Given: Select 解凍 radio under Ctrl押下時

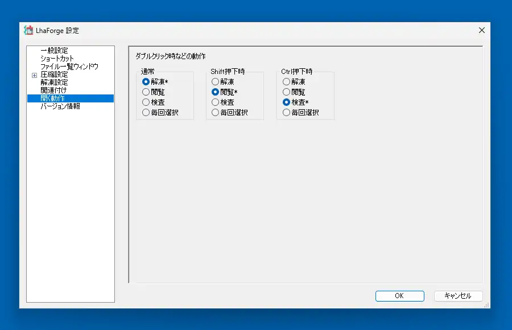Looking at the screenshot, I should [294, 82].
